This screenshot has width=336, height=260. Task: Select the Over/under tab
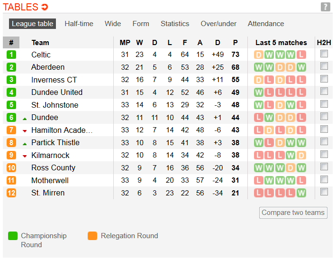pos(218,24)
